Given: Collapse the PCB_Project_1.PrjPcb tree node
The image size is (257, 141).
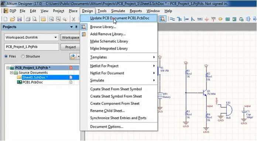Looking at the screenshot, I should tap(8, 68).
